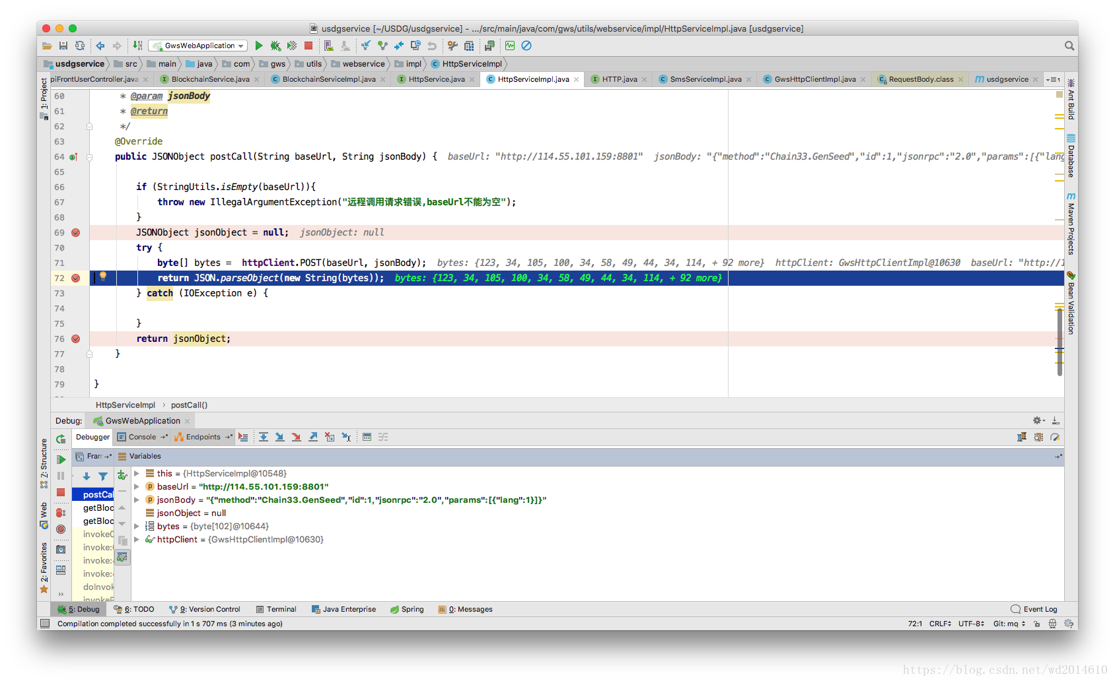Toggle breakpoint on line 72
This screenshot has width=1115, height=683.
pyautogui.click(x=75, y=278)
